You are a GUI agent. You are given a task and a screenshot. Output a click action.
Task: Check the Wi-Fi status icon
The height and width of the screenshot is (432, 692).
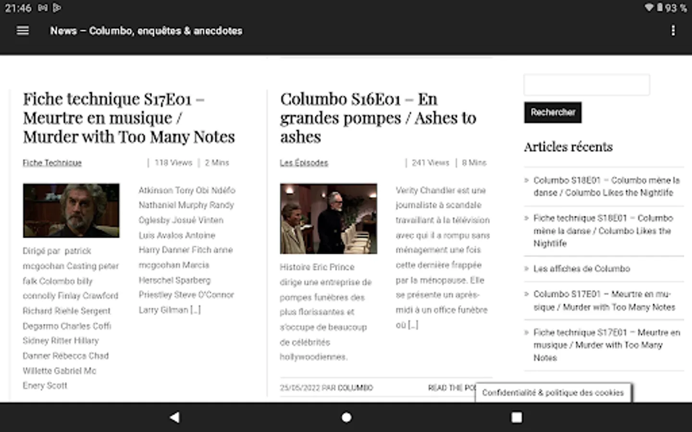pos(649,8)
